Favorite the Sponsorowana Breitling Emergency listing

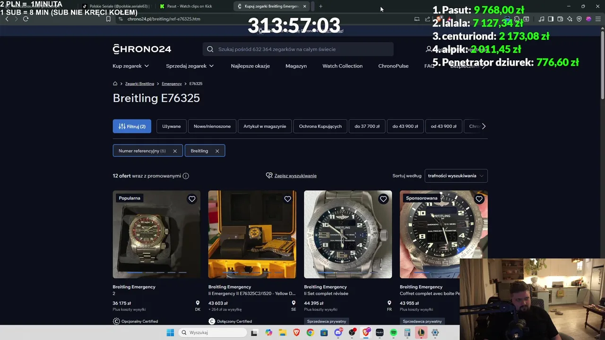(479, 199)
